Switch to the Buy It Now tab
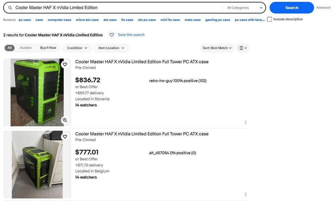 [48, 48]
